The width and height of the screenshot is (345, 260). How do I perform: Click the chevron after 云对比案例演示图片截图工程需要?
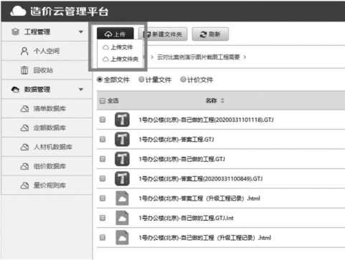click(245, 57)
